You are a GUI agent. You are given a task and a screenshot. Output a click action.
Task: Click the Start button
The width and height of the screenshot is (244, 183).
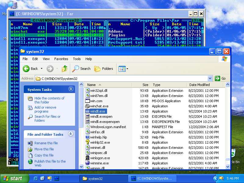point(14,178)
